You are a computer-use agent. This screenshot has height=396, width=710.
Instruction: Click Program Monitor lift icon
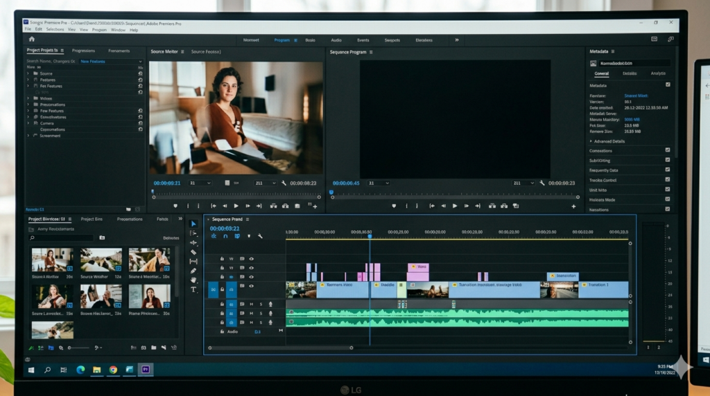[492, 206]
